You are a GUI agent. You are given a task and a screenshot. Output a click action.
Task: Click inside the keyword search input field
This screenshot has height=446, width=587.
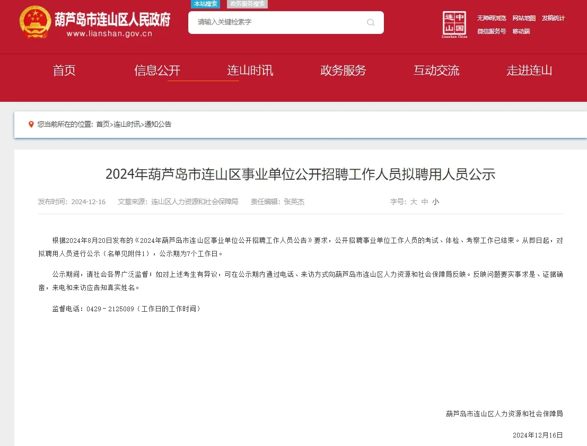coord(276,23)
